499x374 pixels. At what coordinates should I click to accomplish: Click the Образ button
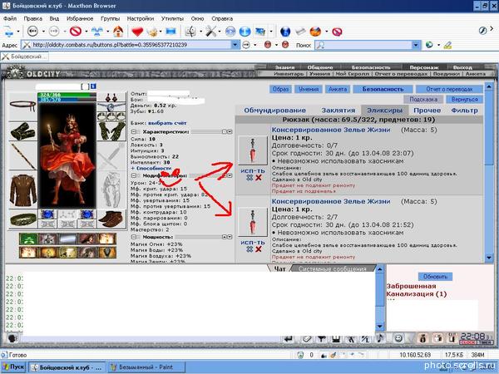click(280, 89)
